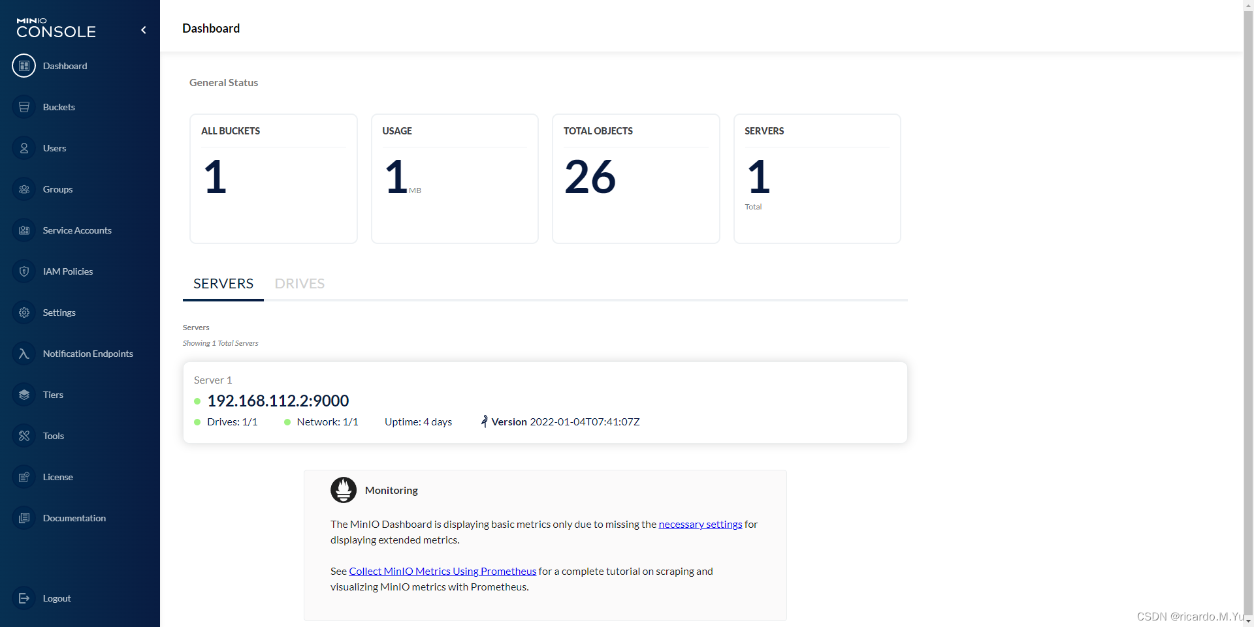Open the Documentation section
The width and height of the screenshot is (1254, 627).
tap(74, 517)
